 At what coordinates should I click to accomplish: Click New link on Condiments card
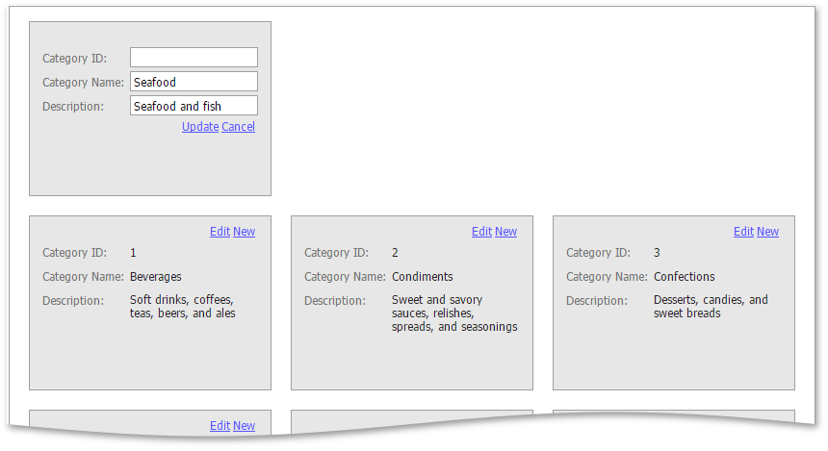pos(505,232)
